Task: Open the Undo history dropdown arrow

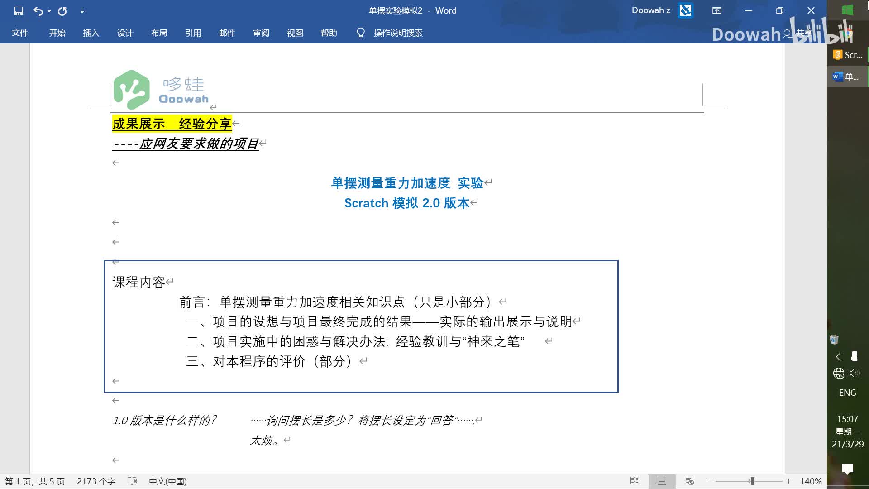Action: tap(49, 11)
